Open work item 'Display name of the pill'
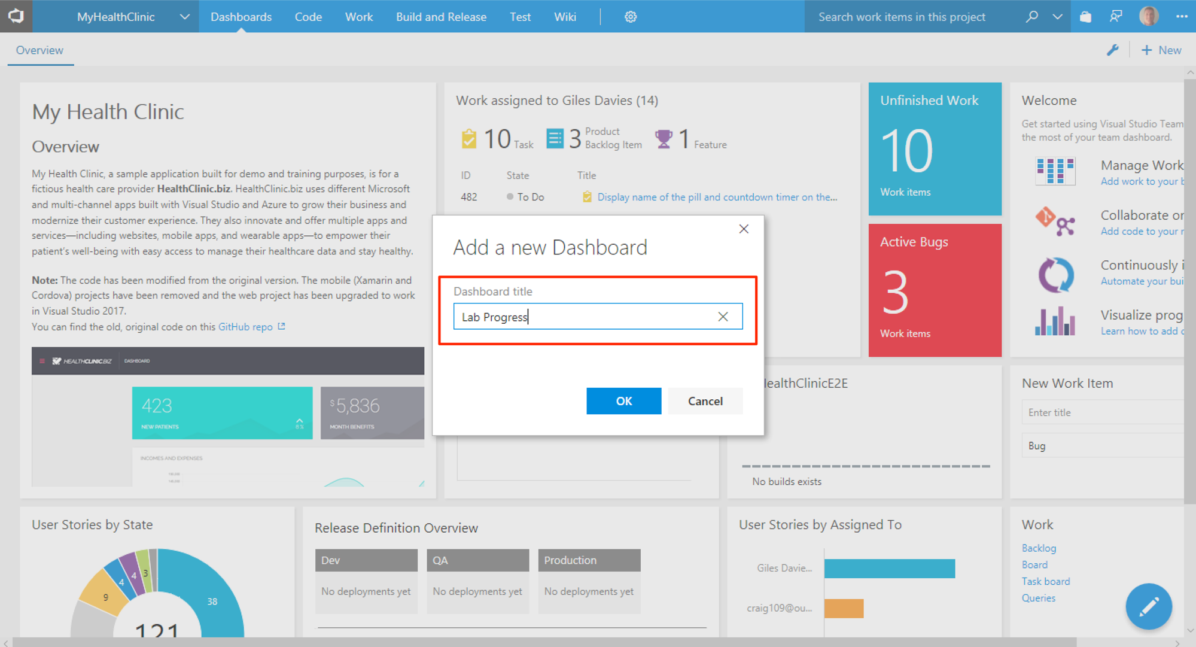 pyautogui.click(x=717, y=197)
